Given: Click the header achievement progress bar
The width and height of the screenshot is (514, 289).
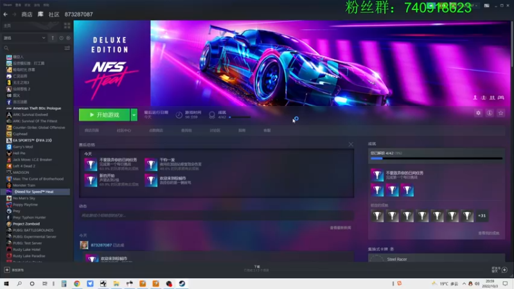Looking at the screenshot, I should [x=240, y=117].
